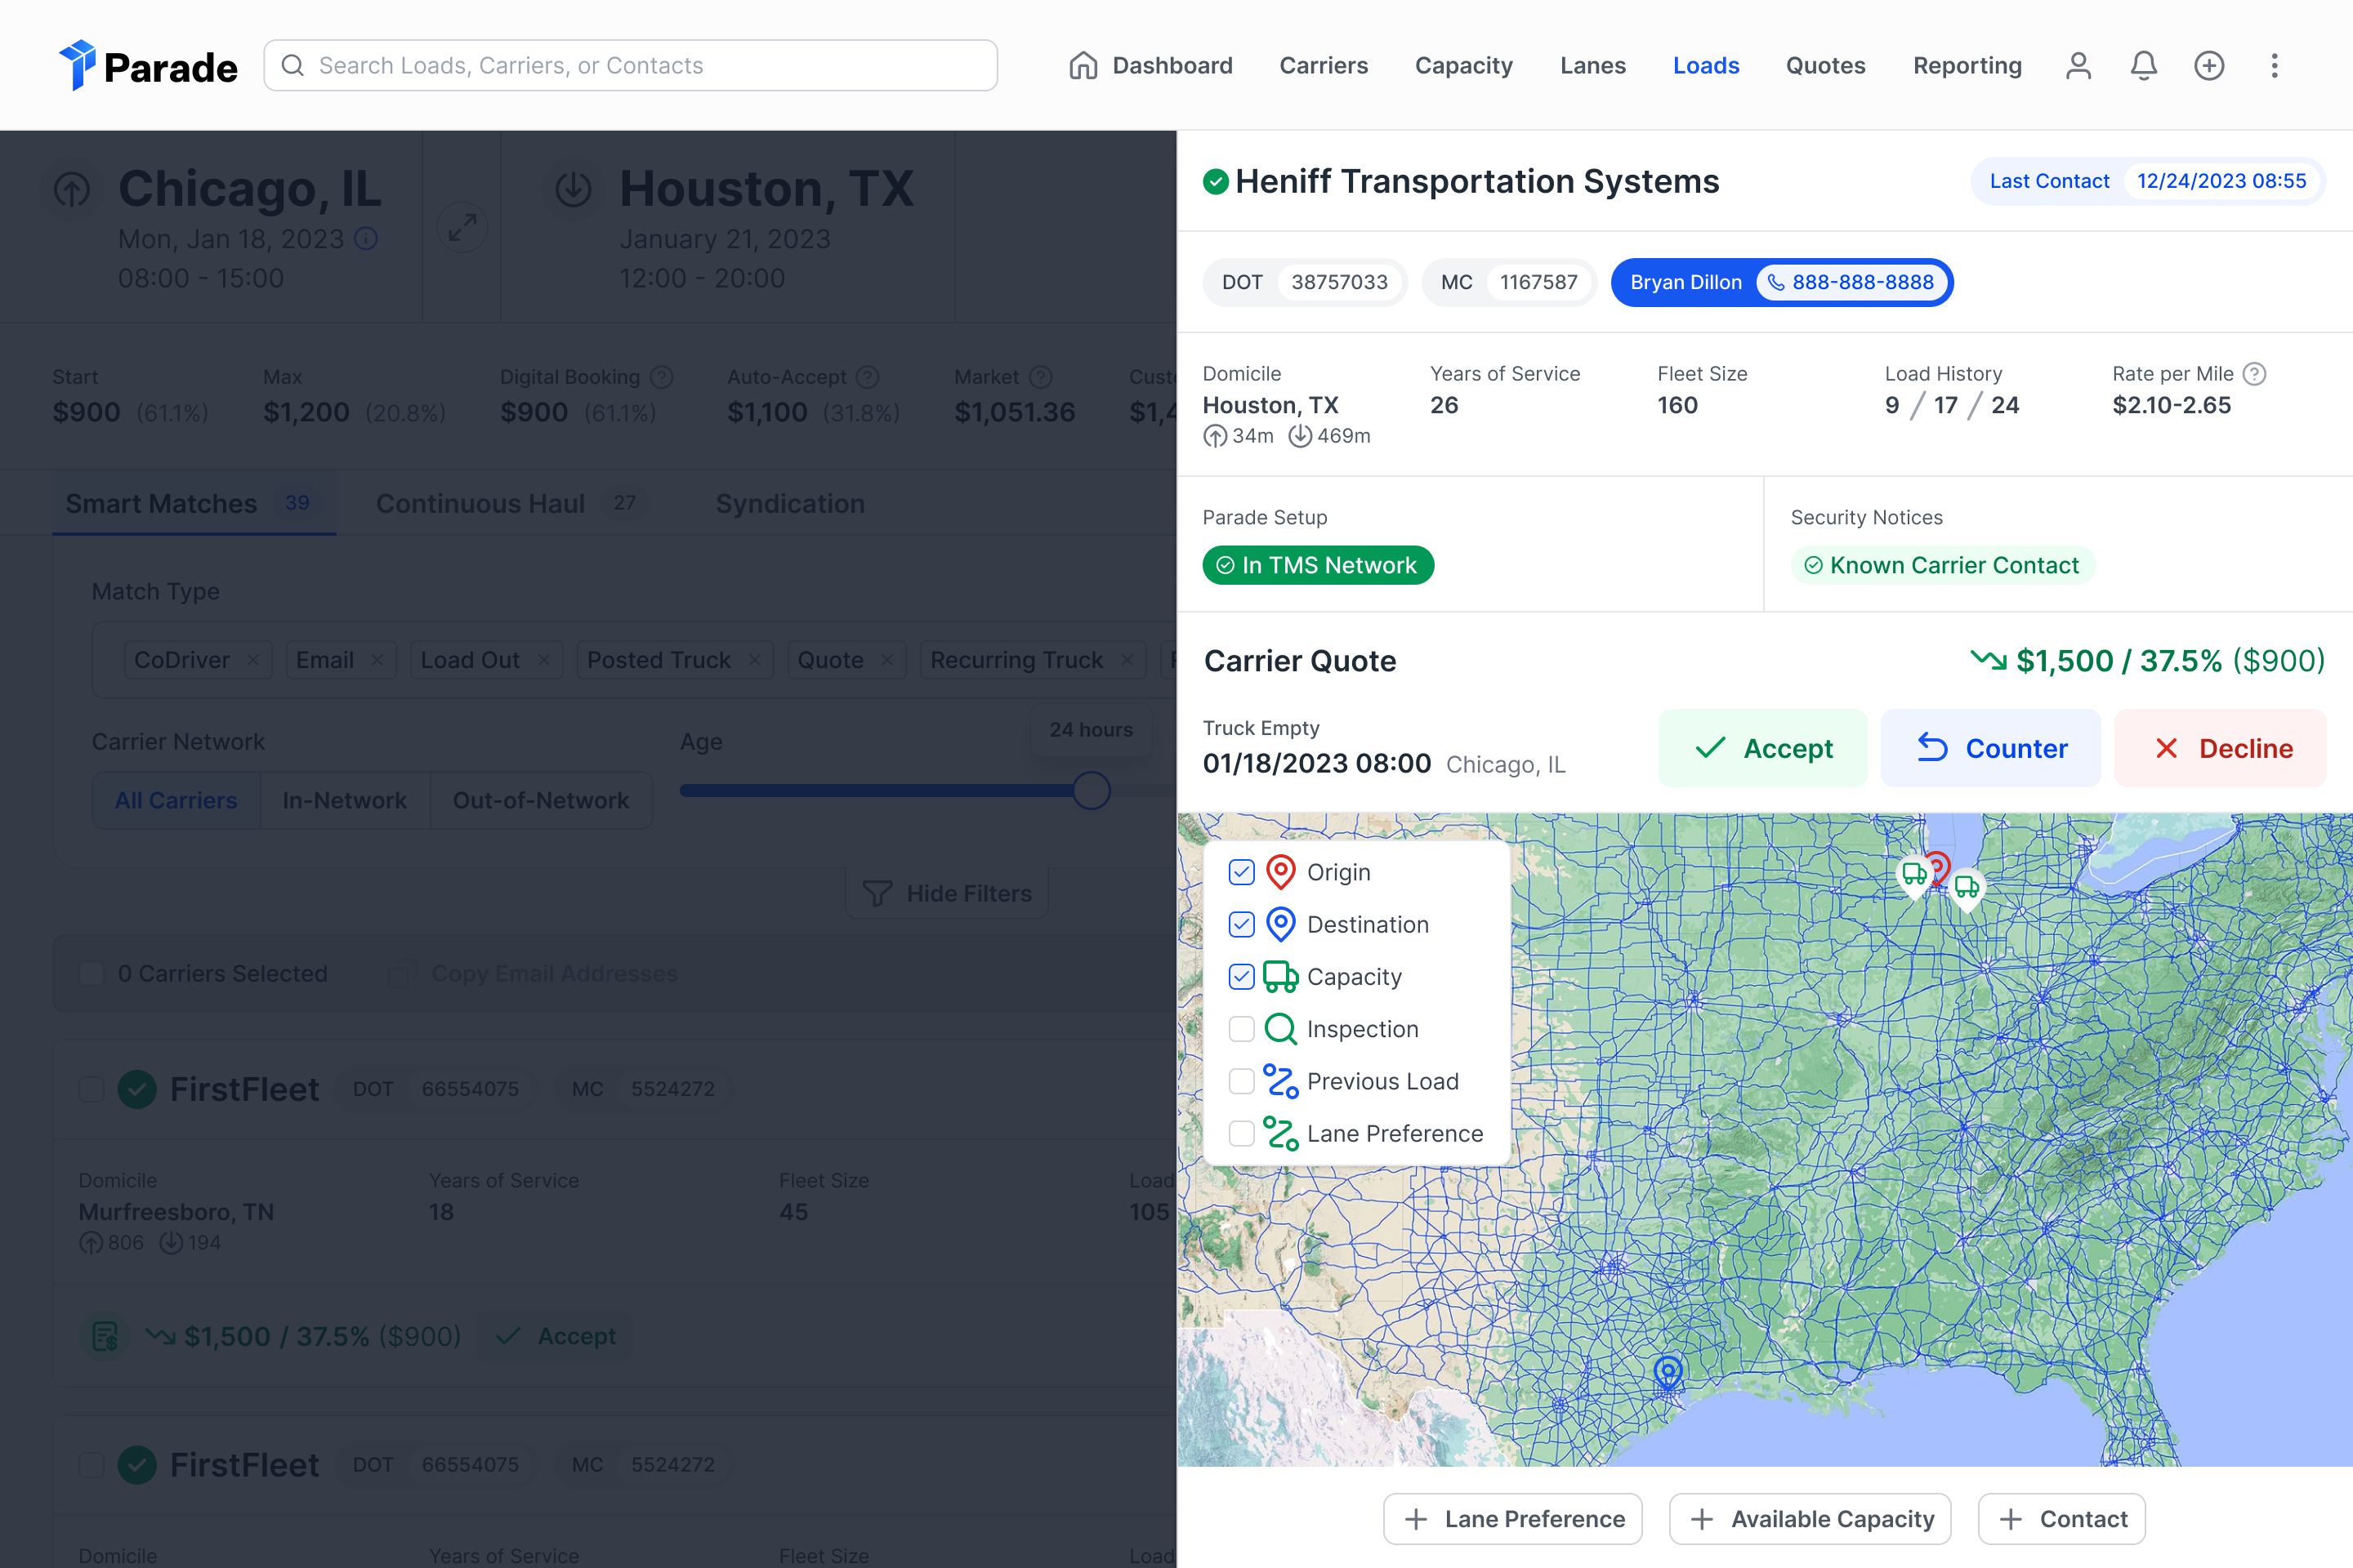Open the user profile icon
Viewport: 2353px width, 1568px height.
pyautogui.click(x=2078, y=66)
